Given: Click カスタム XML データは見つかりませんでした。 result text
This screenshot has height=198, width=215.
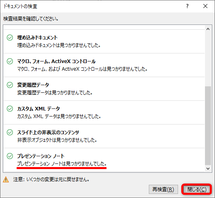Looking at the screenshot, I should coord(59,116).
